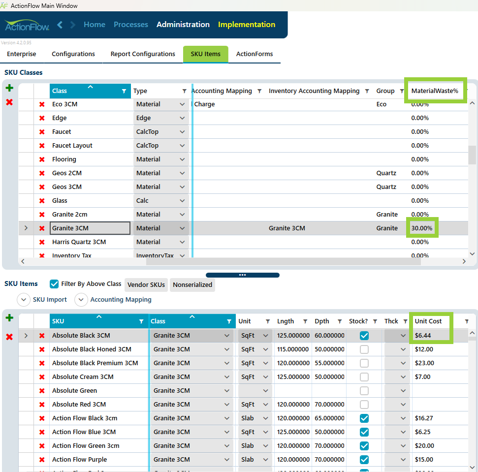The width and height of the screenshot is (478, 472).
Task: Delete the Eco 3CM class row
Action: 42,104
